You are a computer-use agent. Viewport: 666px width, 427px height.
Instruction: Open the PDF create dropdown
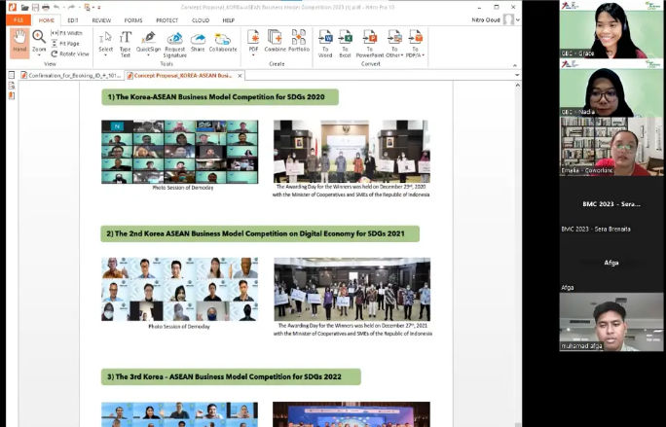254,54
